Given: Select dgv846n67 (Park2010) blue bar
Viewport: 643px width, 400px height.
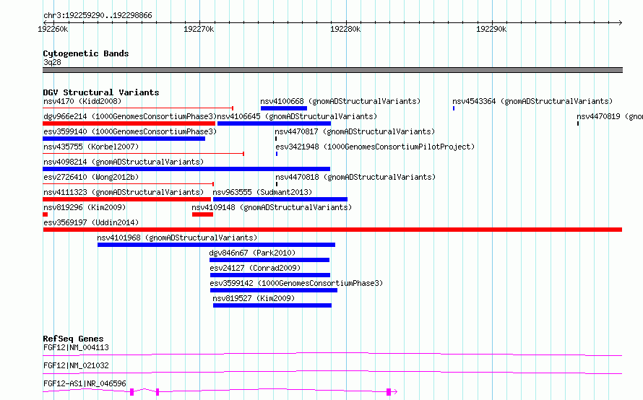Looking at the screenshot, I should (x=269, y=260).
